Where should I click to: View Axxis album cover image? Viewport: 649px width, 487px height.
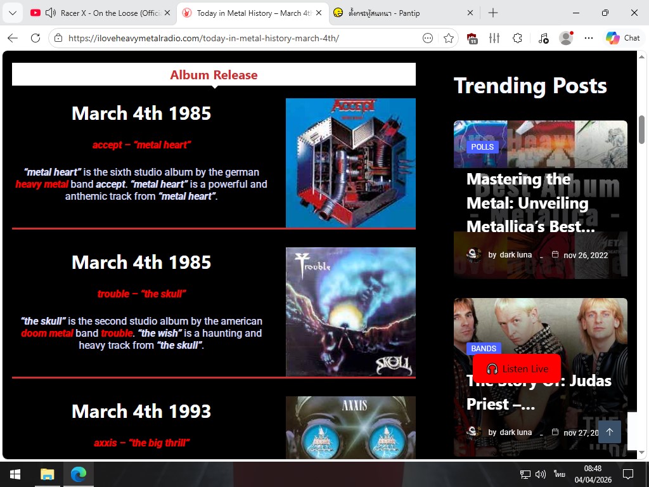tap(350, 427)
